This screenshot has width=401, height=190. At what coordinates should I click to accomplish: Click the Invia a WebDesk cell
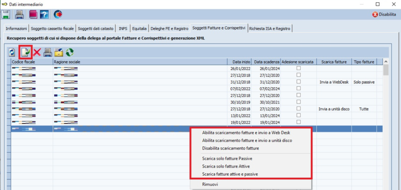click(334, 82)
